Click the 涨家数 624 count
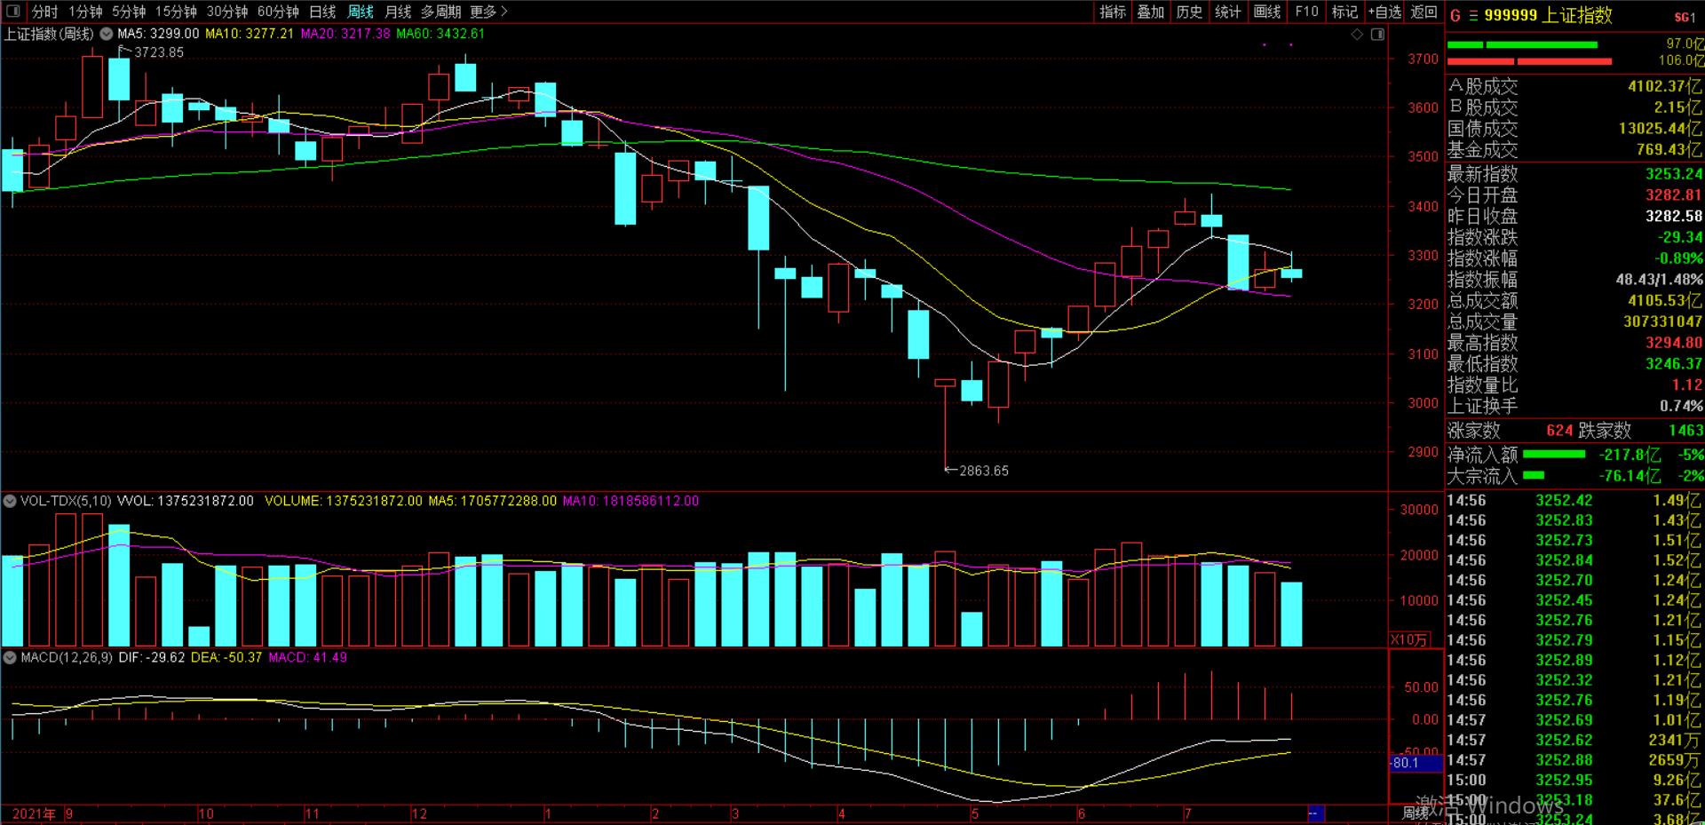 1559,431
